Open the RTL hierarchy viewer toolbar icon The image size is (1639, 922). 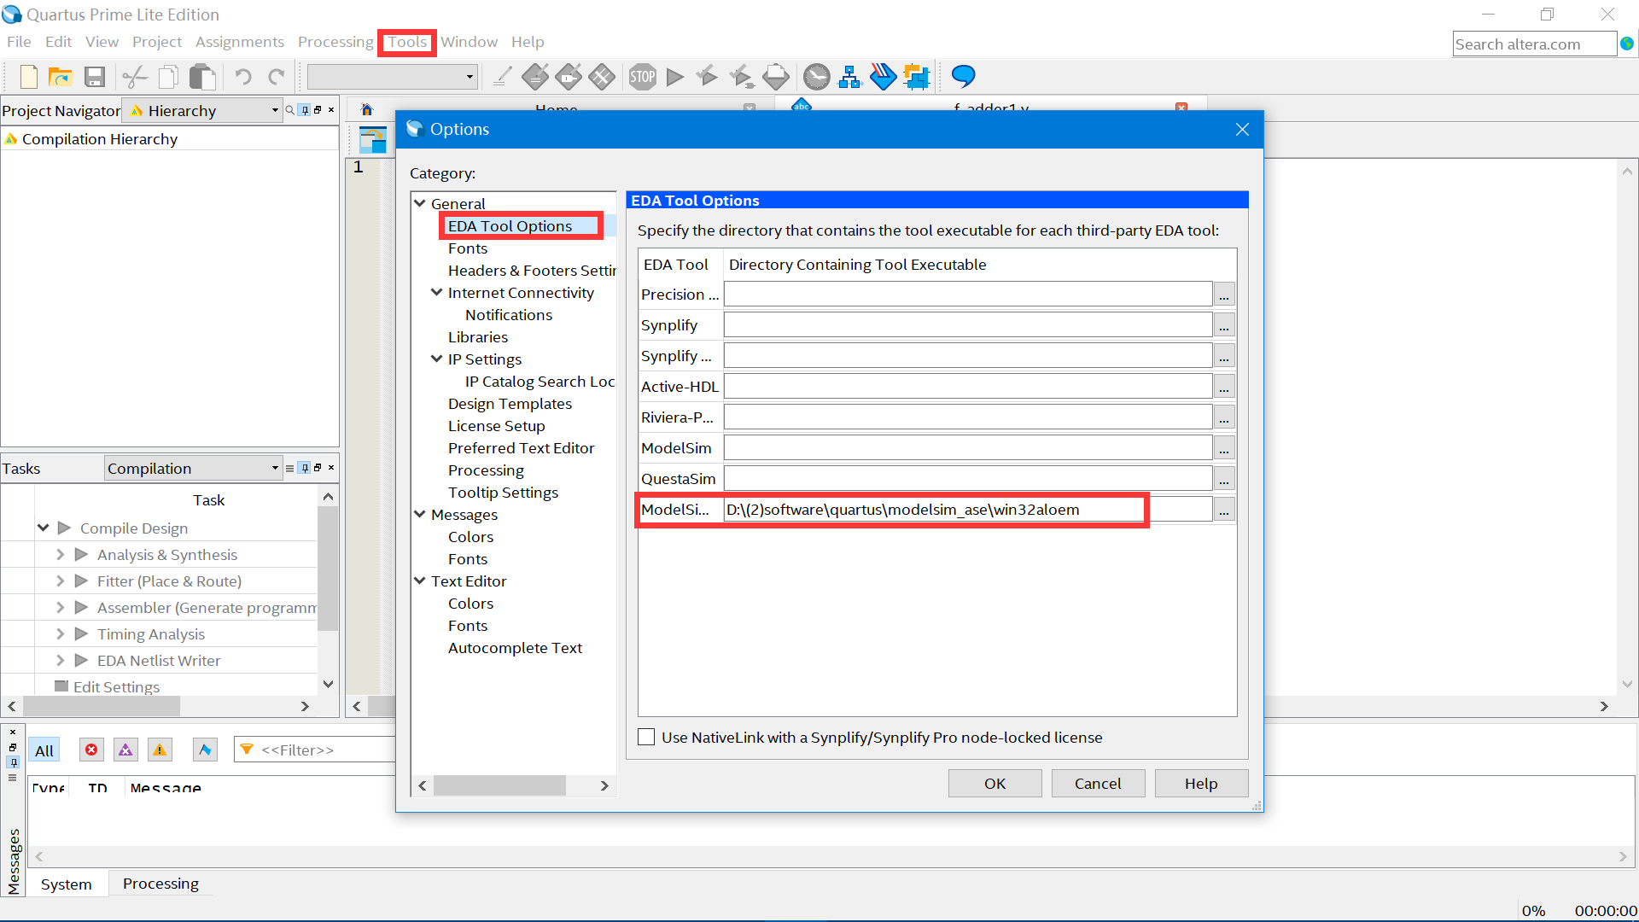pos(850,76)
